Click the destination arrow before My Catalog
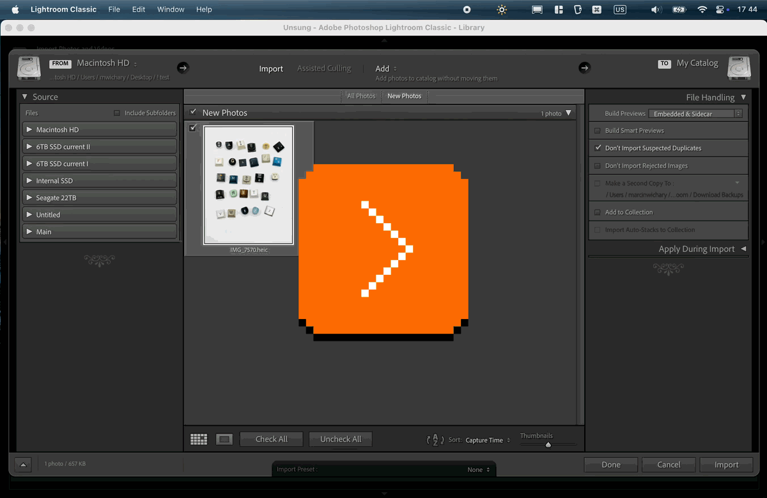This screenshot has height=498, width=767. [x=584, y=68]
